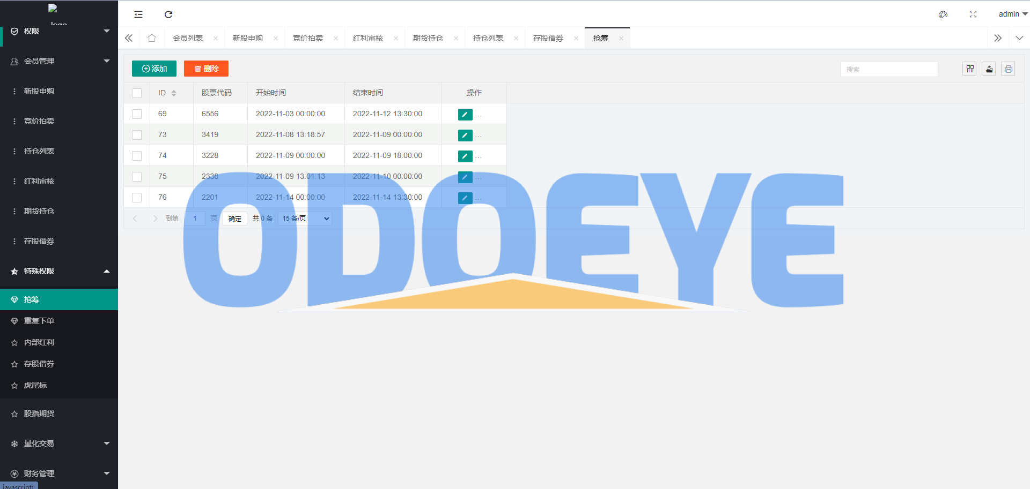
Task: Switch to the 持仓列表 tab
Action: pyautogui.click(x=488, y=38)
